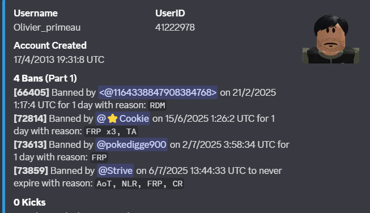Click ban ID [66405]
Image resolution: width=370 pixels, height=213 pixels.
coord(31,92)
